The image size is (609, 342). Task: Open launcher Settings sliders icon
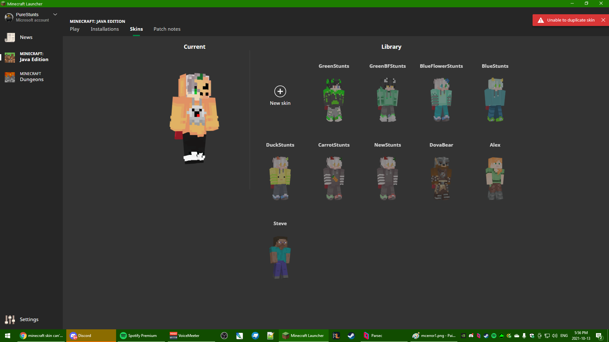(10, 320)
